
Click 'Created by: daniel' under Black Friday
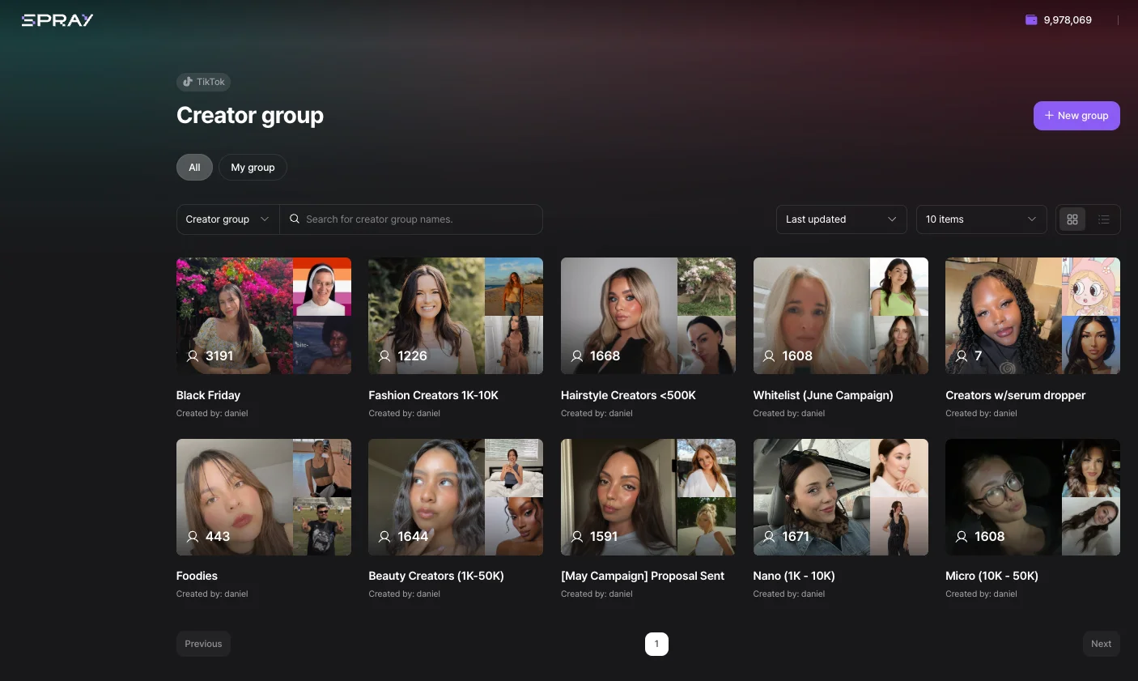212,414
